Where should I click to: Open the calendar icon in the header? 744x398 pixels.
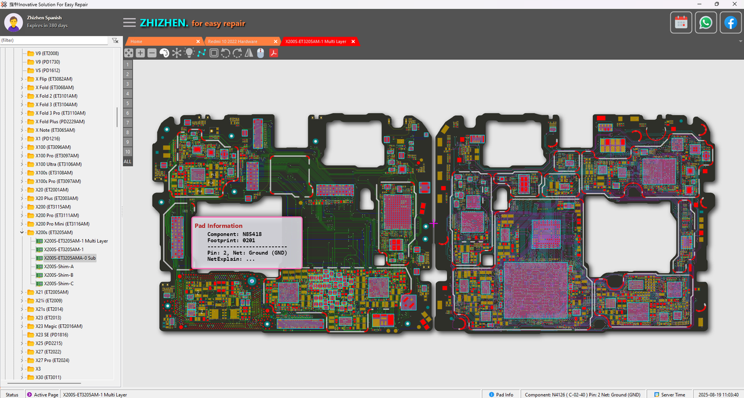[681, 23]
